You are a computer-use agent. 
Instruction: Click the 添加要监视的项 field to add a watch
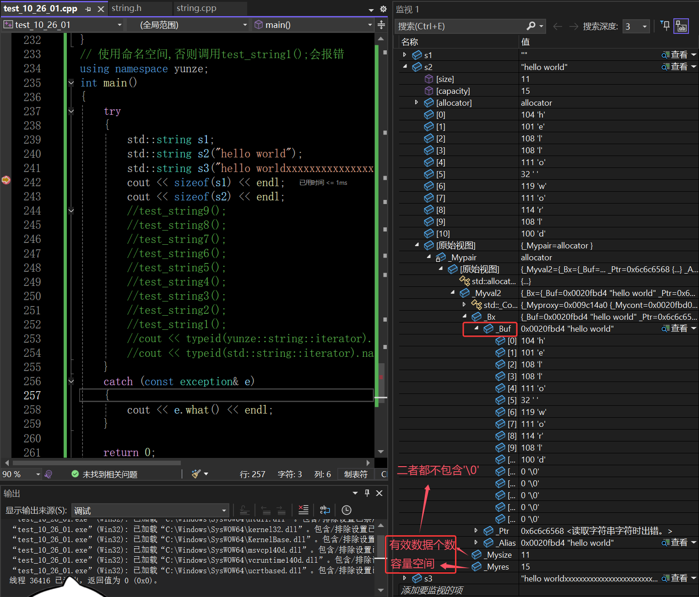pyautogui.click(x=432, y=591)
